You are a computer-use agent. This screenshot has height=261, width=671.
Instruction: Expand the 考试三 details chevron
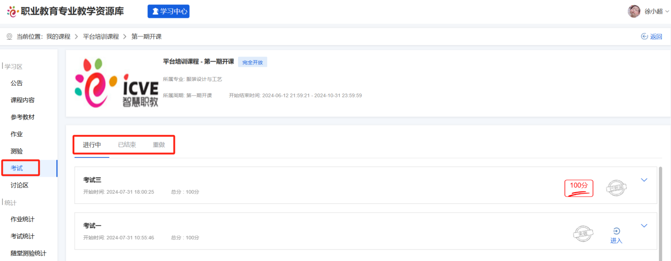pyautogui.click(x=644, y=180)
